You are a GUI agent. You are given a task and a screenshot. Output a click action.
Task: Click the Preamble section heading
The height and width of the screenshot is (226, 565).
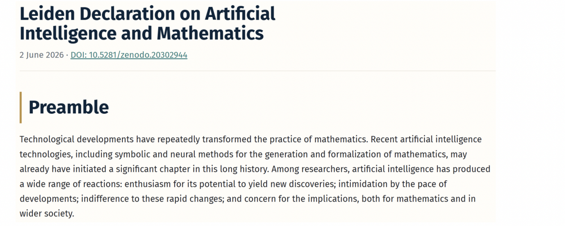click(68, 107)
